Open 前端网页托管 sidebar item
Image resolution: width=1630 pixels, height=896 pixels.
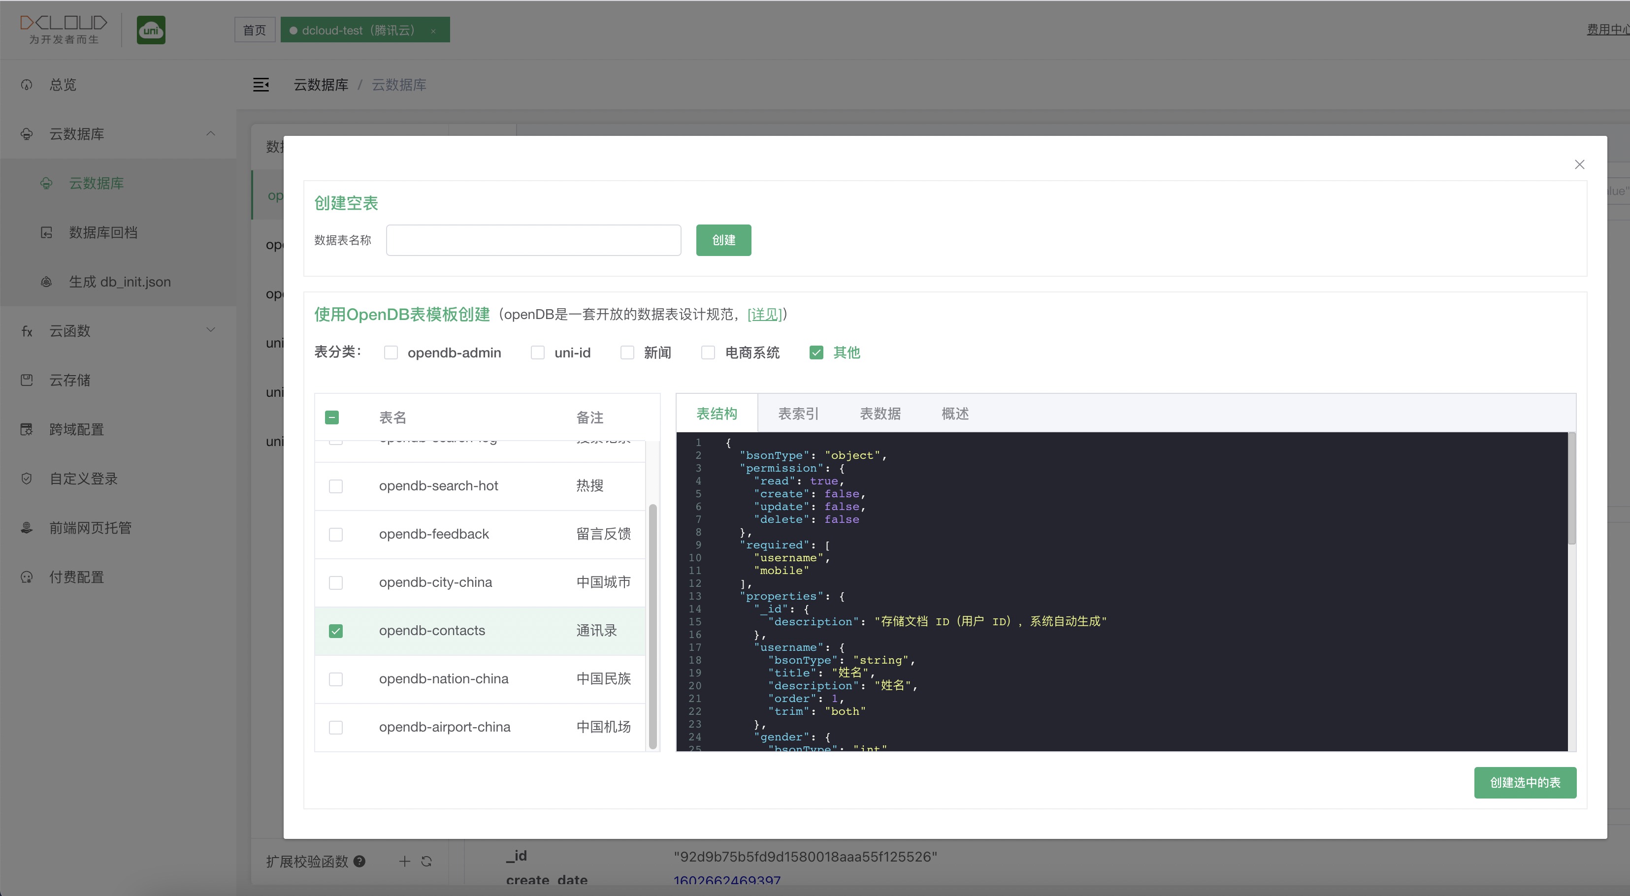118,528
